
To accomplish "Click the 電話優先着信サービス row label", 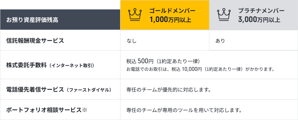I will (35, 89).
